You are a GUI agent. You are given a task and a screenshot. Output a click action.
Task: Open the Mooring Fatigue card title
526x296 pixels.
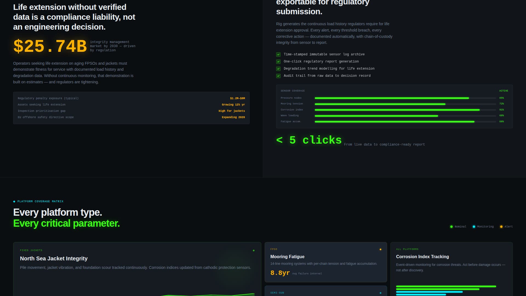pyautogui.click(x=287, y=257)
